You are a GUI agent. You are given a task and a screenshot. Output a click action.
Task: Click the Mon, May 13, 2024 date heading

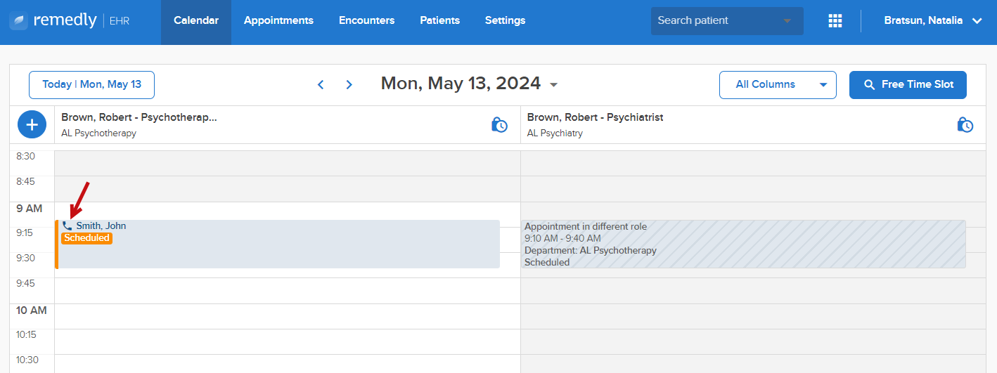point(461,84)
